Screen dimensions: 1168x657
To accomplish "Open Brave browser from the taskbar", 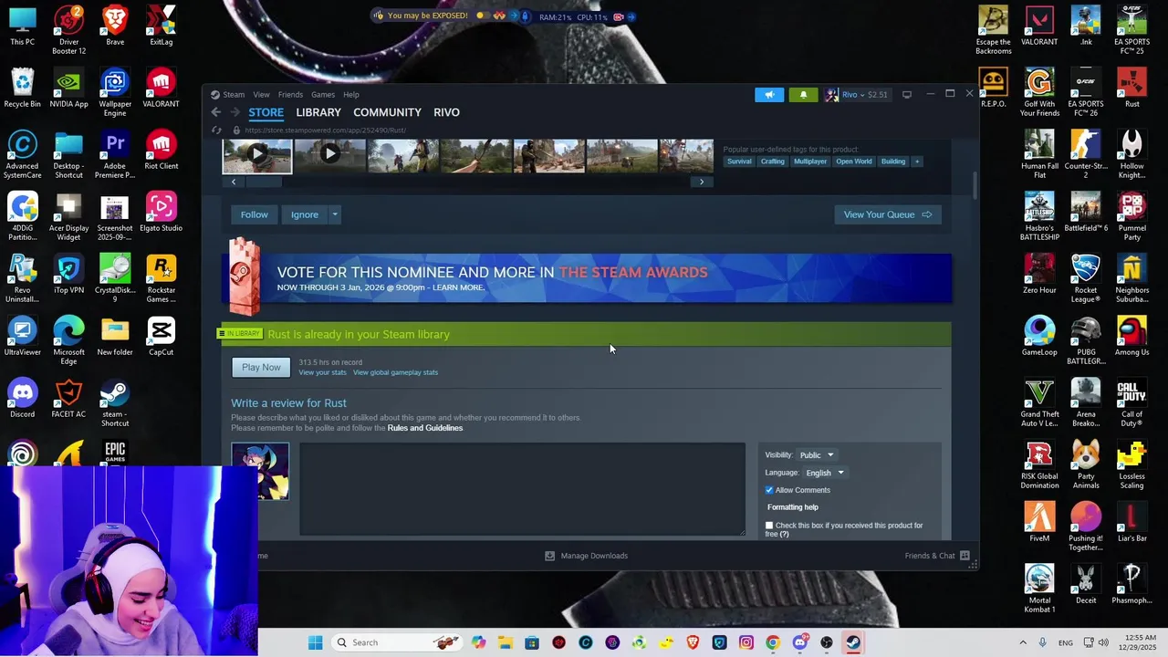I will click(693, 642).
